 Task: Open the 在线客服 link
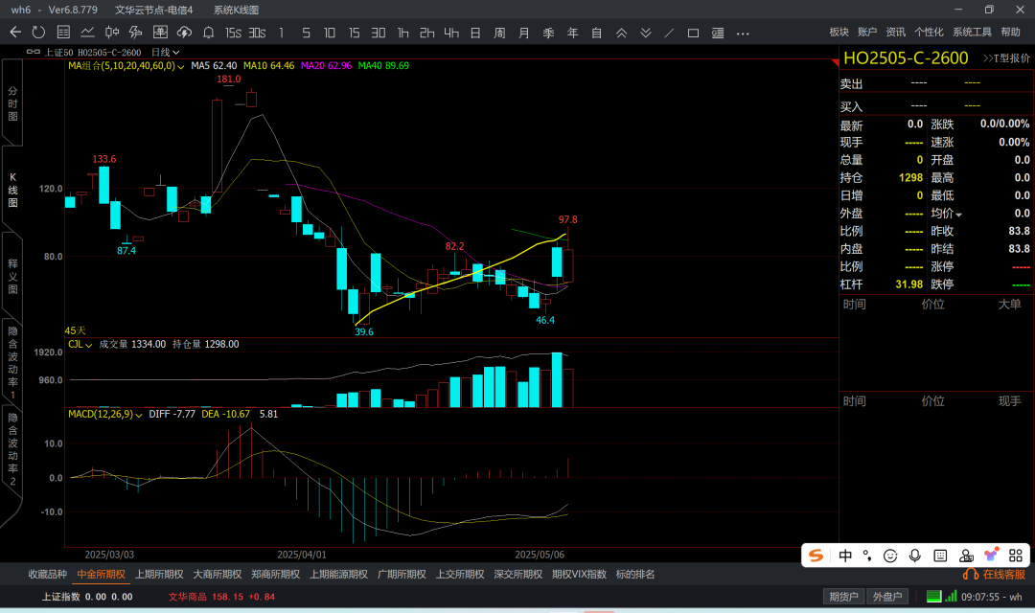pos(997,575)
